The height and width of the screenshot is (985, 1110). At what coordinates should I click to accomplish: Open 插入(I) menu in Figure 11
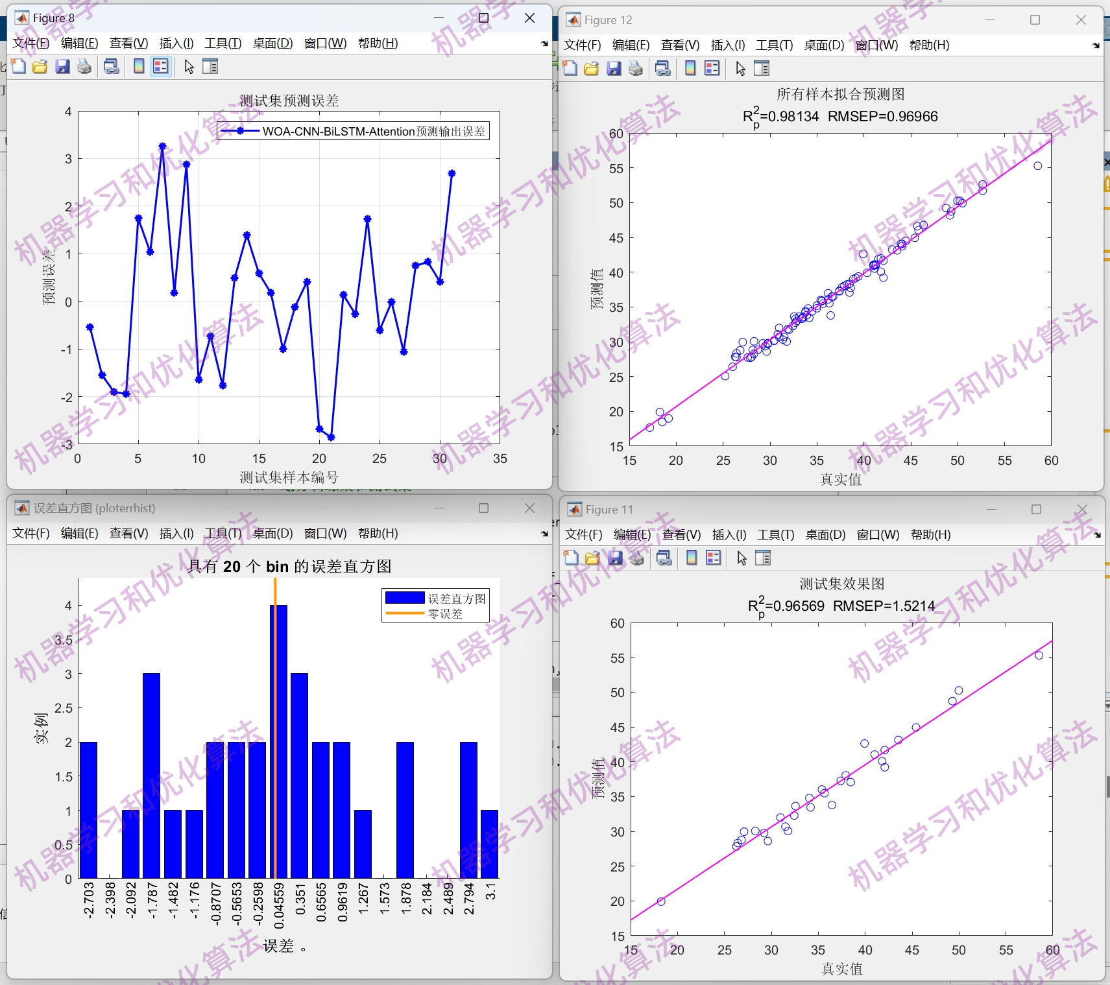coord(729,535)
